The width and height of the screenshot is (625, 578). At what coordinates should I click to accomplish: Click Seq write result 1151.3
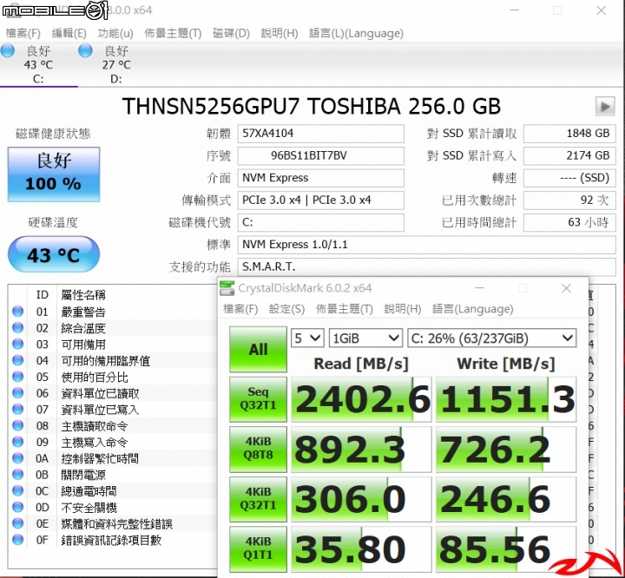pos(506,399)
